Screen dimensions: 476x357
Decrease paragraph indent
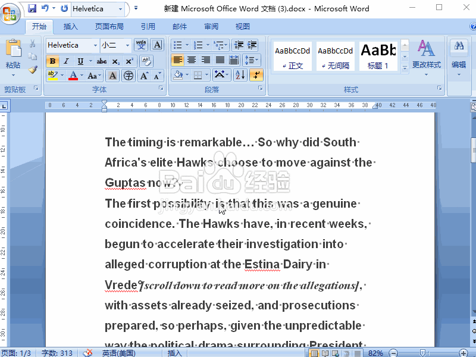(239, 45)
